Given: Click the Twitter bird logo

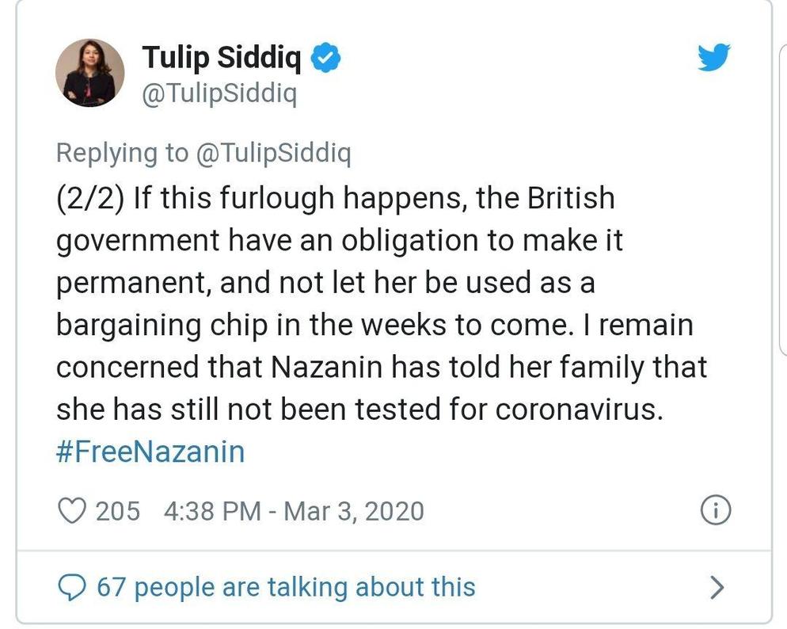Looking at the screenshot, I should point(713,57).
